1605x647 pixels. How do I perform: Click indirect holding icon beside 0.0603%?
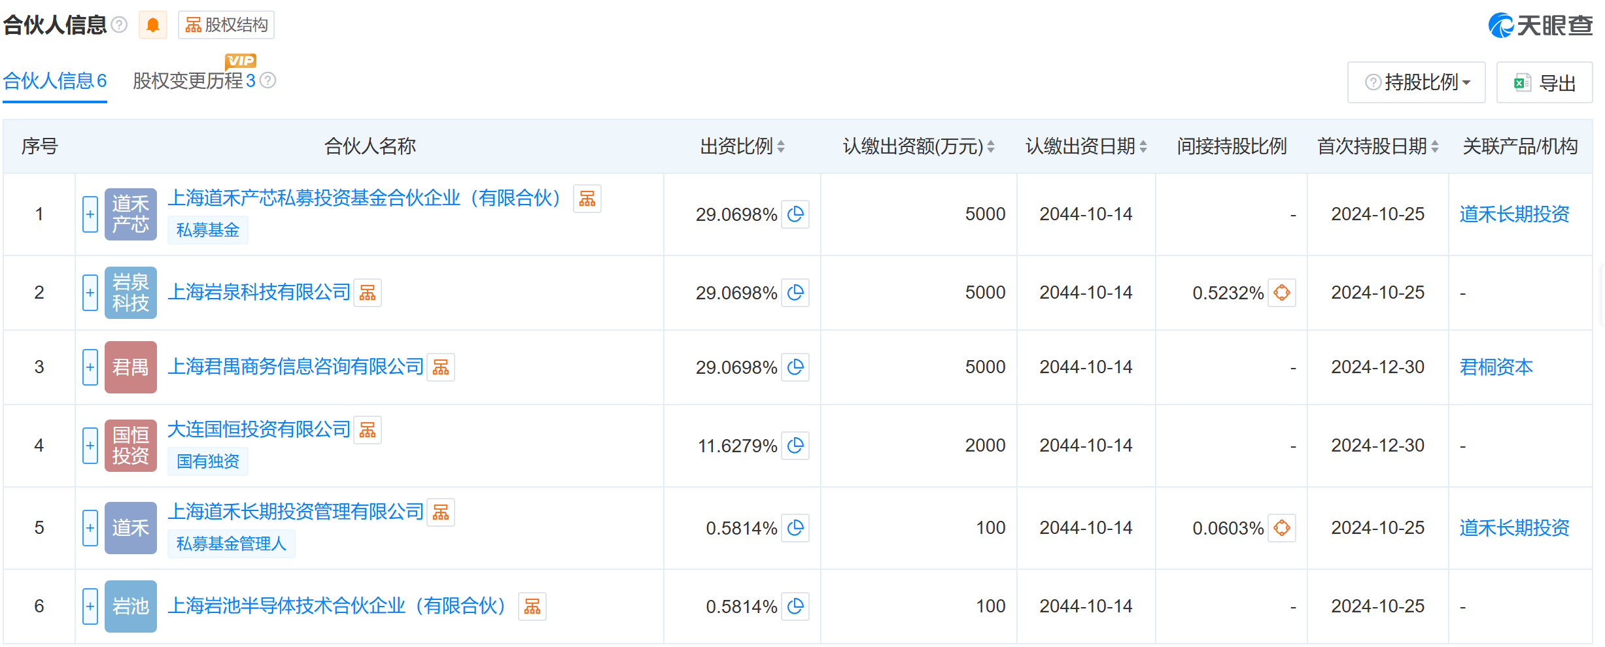[1282, 528]
